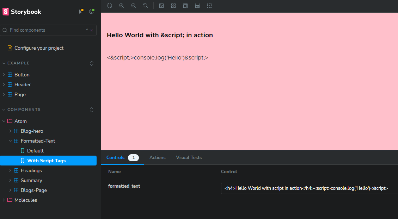Expand all items in COMPONENTS section
The image size is (398, 219).
point(92,110)
